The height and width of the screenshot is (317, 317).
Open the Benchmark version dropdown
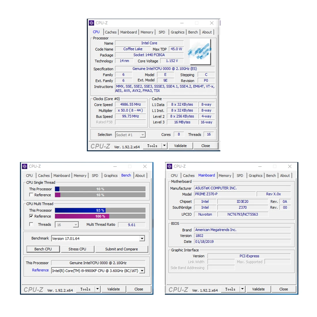[x=142, y=239]
